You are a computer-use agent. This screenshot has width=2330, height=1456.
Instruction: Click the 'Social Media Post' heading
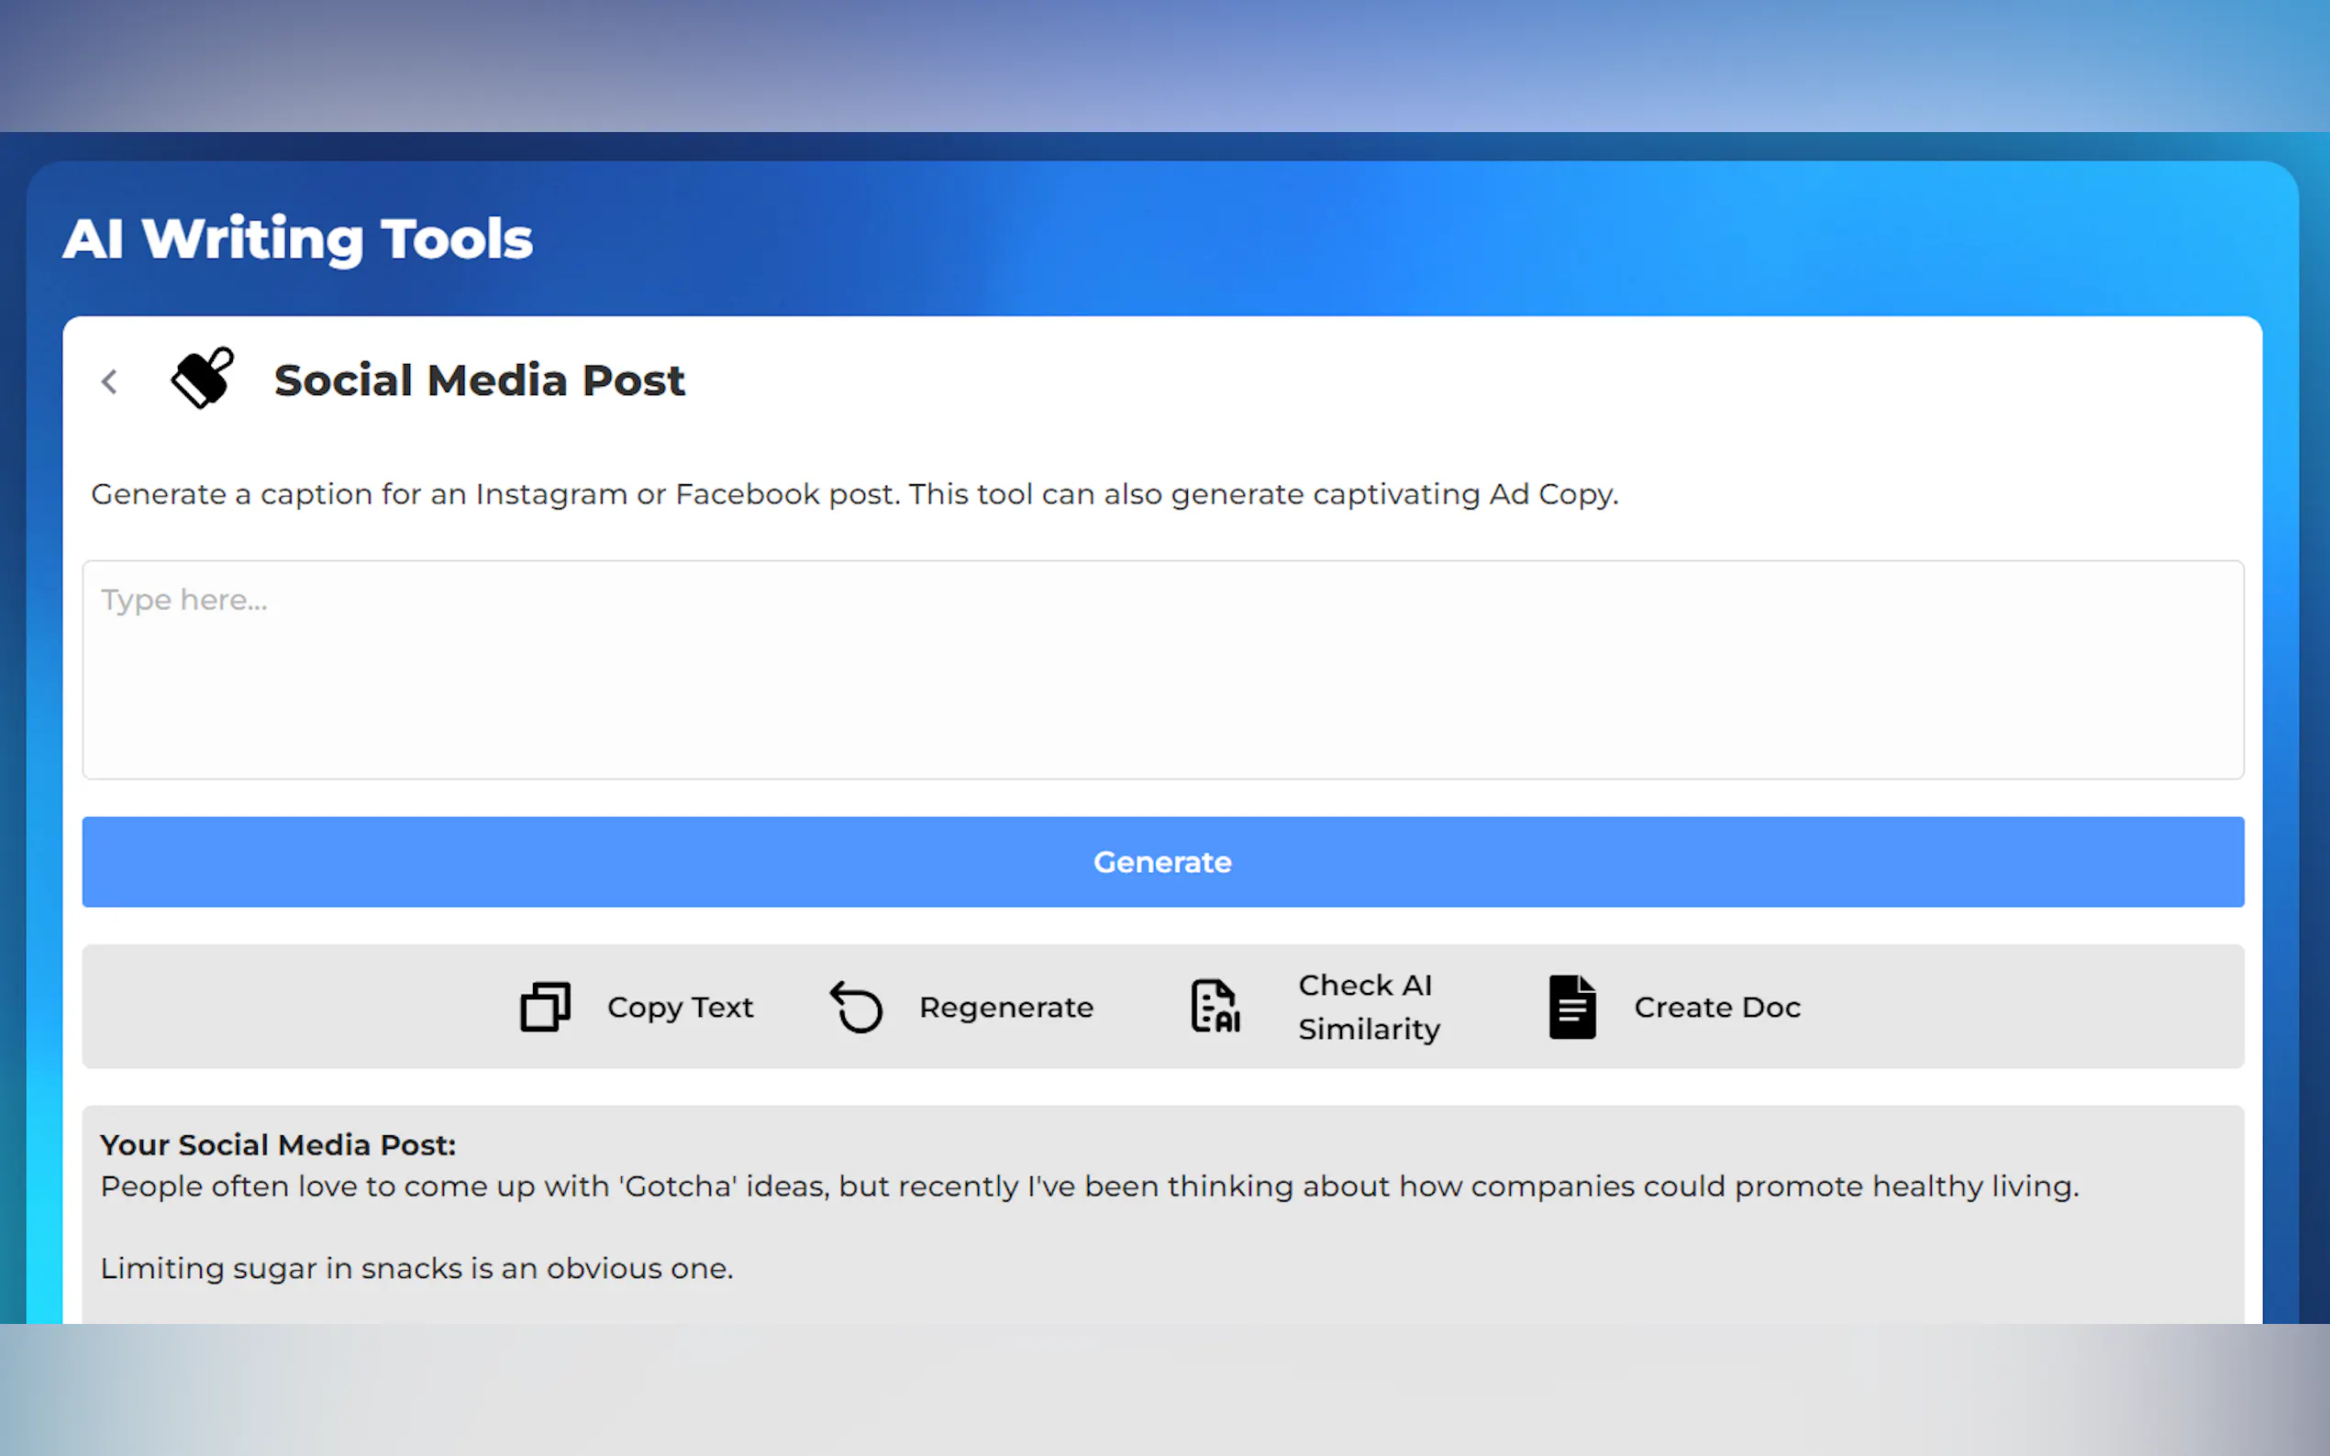[x=479, y=381]
